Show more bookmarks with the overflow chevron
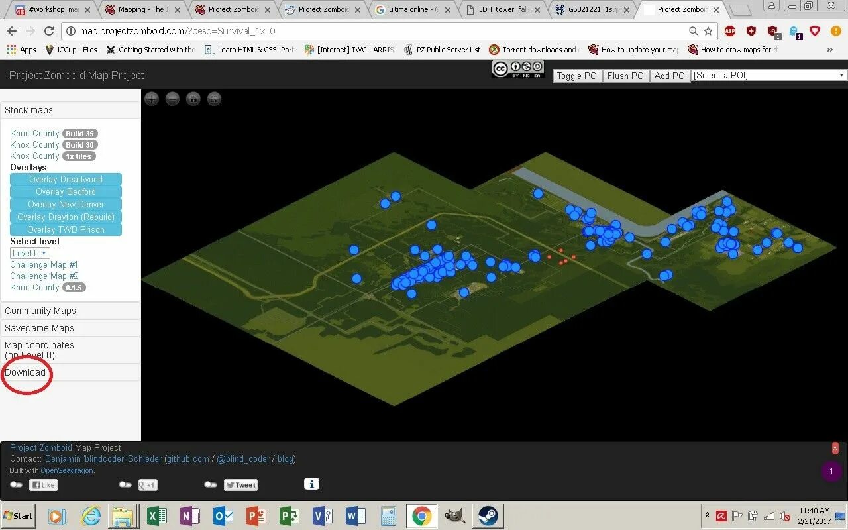This screenshot has height=530, width=848. (x=829, y=50)
